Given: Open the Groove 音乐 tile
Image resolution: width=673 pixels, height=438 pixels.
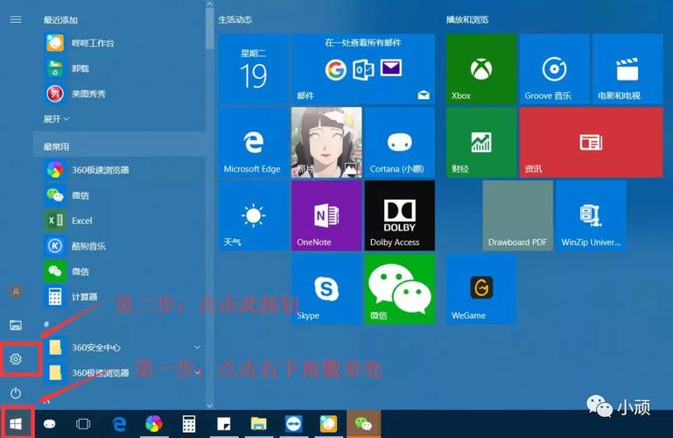Looking at the screenshot, I should coord(553,70).
